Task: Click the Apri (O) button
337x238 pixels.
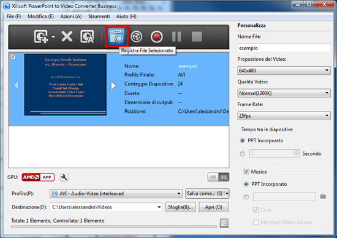Action: coord(214,207)
